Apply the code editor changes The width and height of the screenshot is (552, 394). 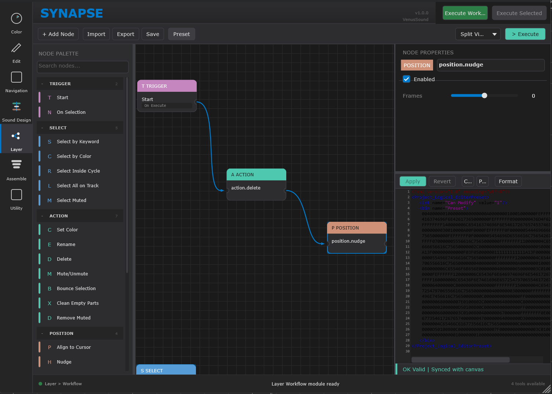pos(413,181)
